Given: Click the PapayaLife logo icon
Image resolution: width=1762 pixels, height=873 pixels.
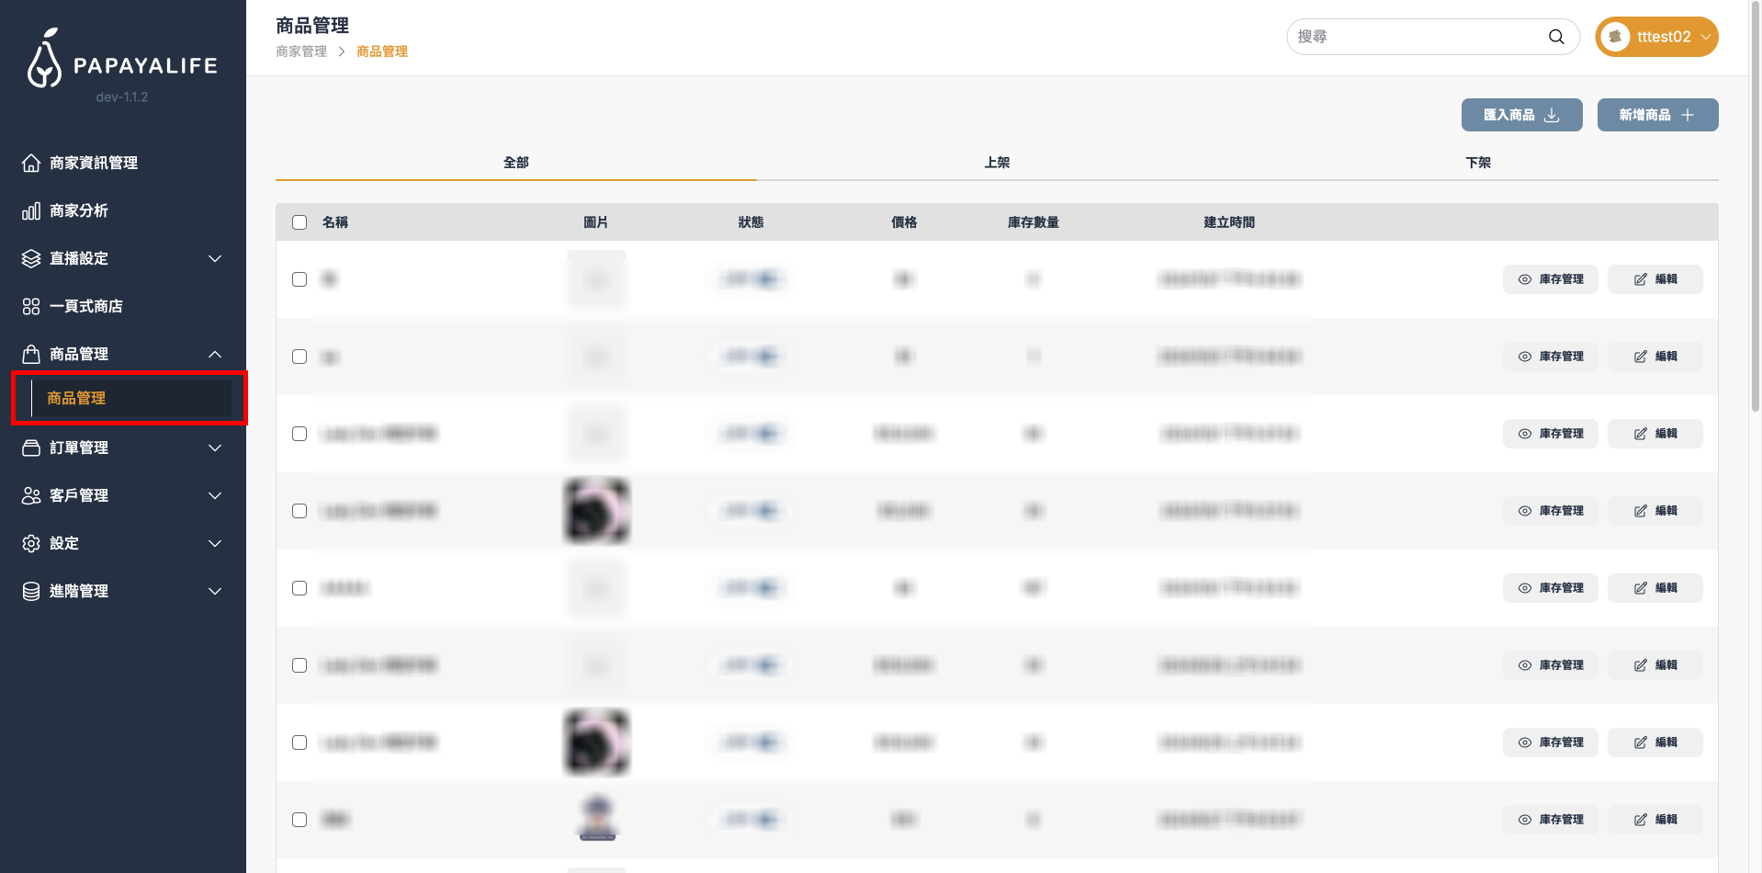Looking at the screenshot, I should coord(44,59).
